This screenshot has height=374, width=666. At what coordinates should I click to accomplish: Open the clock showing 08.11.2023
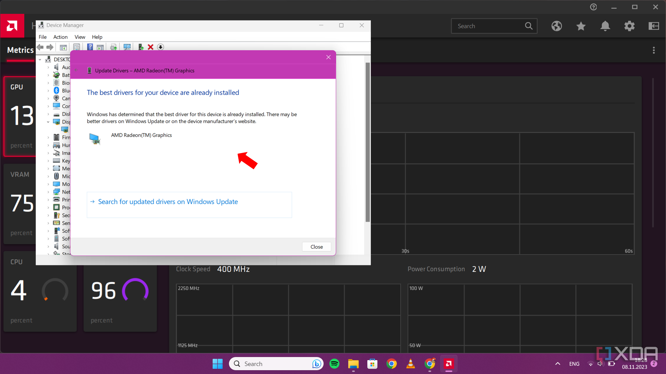[x=634, y=364]
